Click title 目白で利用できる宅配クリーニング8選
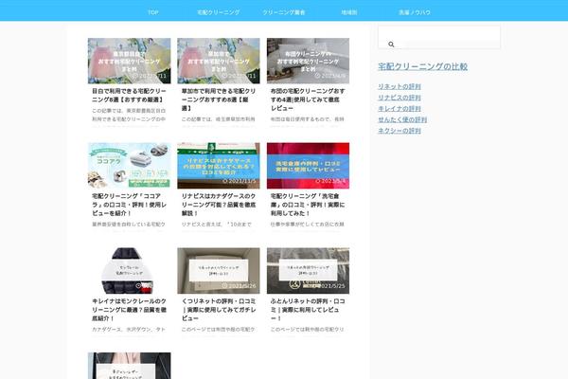Image resolution: width=568 pixels, height=379 pixels. pyautogui.click(x=129, y=95)
